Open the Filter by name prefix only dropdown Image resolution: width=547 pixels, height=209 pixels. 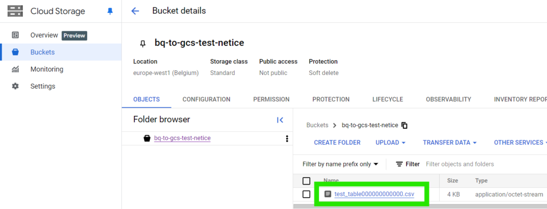[340, 164]
